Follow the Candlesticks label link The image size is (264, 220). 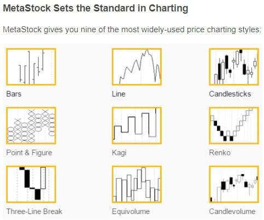pyautogui.click(x=230, y=94)
